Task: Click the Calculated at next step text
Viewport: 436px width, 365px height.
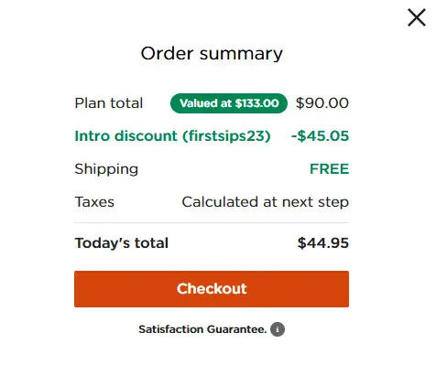Action: coord(265,202)
